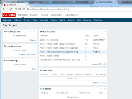Screen dimensions: 132x99
Task: Open Favourite graphs widget menu dots
Action: [31, 31]
